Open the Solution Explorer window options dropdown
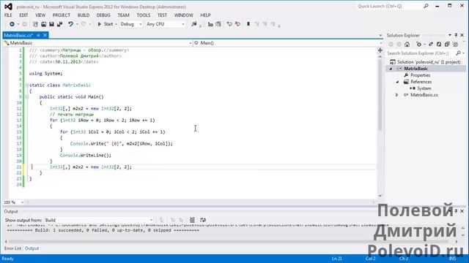 [x=450, y=35]
